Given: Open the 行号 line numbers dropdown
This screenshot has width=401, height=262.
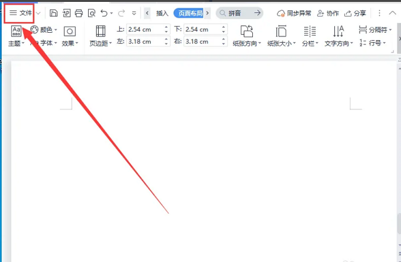Looking at the screenshot, I should [x=372, y=43].
